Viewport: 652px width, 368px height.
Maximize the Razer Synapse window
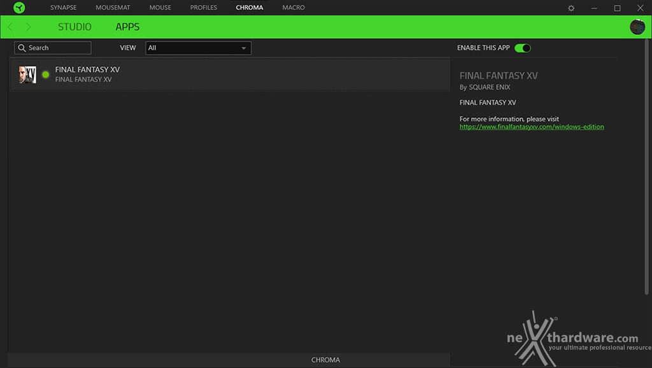click(x=617, y=8)
